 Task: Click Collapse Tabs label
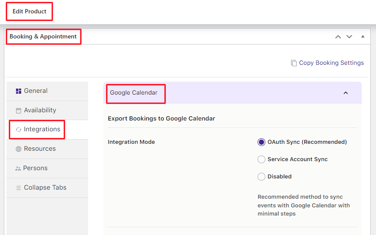point(45,187)
